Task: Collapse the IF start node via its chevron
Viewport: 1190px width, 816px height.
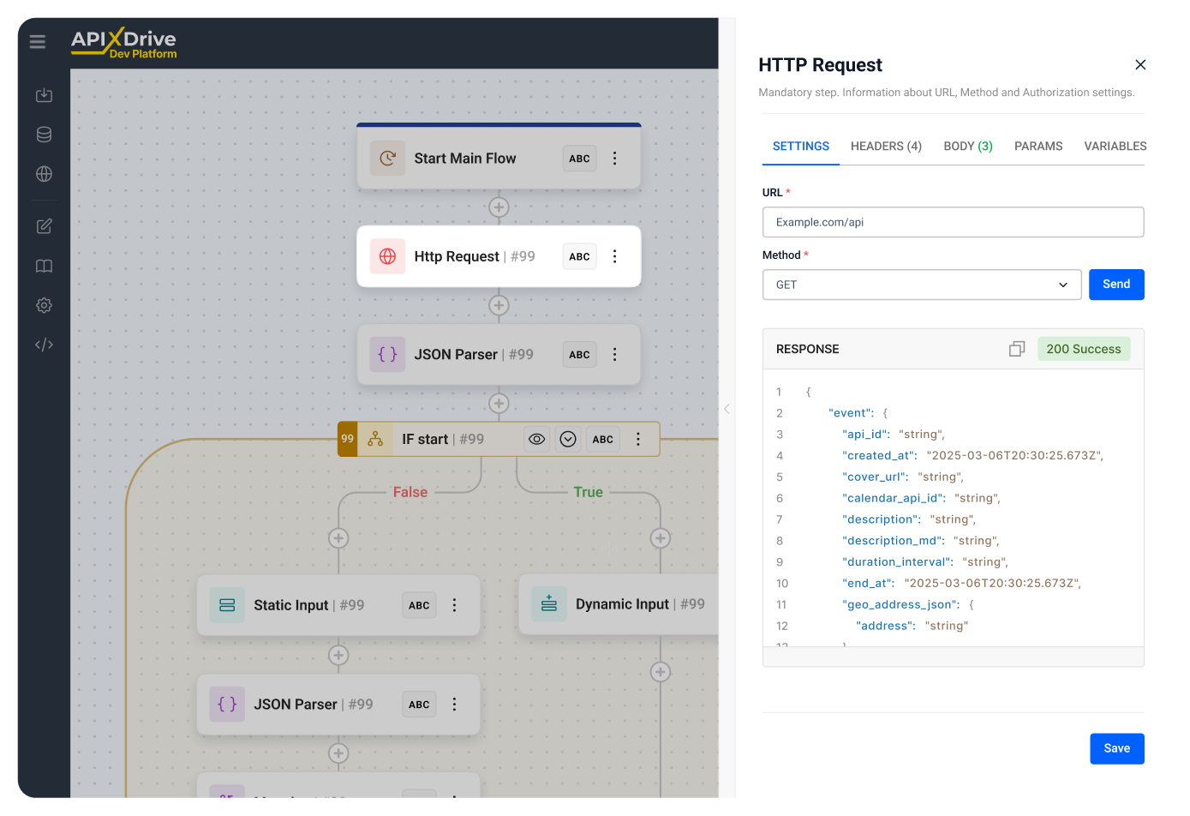Action: (567, 439)
